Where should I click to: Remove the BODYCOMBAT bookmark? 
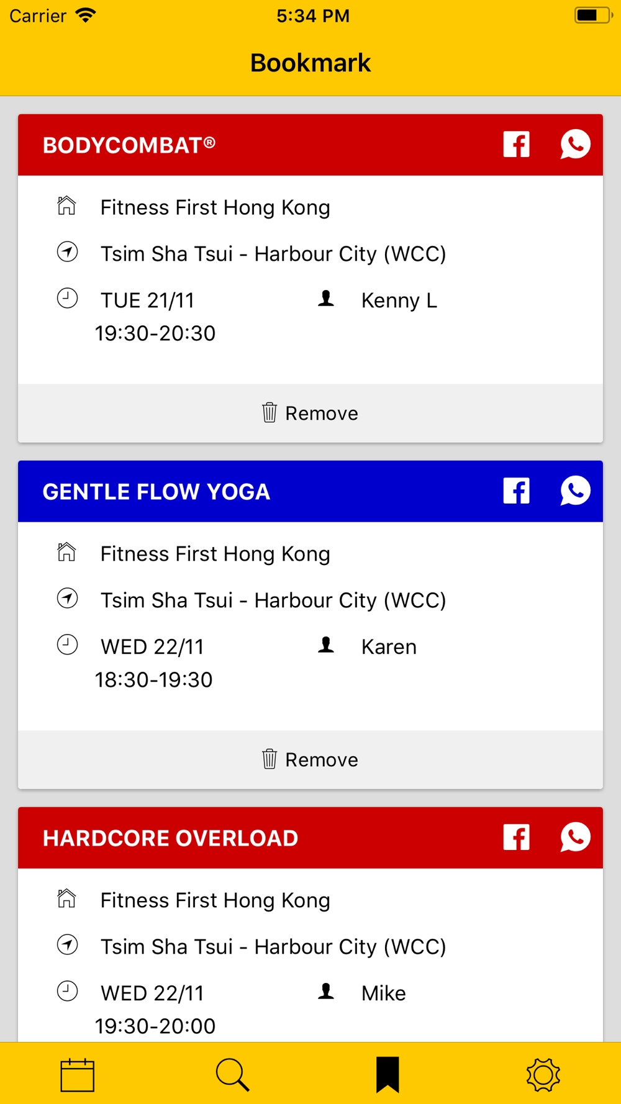[x=310, y=413]
